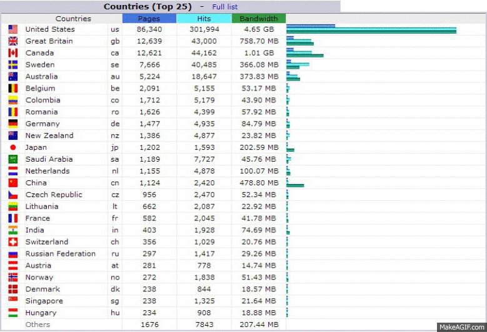Click the MakeAGIF.com watermark
Screen dimensions: 487x332
(x=461, y=326)
